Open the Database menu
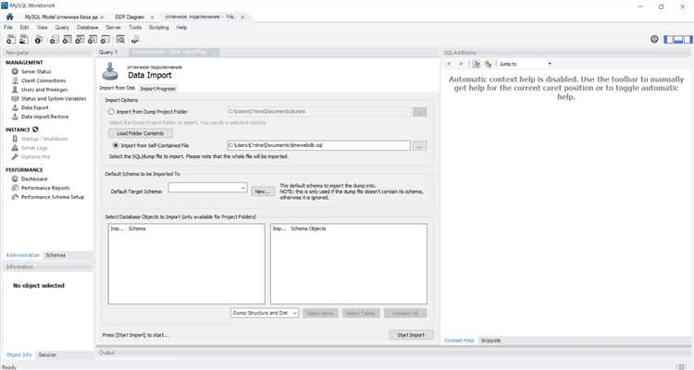The image size is (694, 370). point(88,28)
